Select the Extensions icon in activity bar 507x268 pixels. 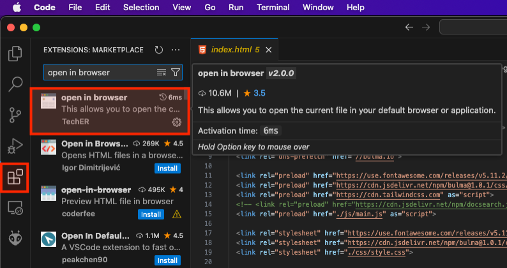pyautogui.click(x=15, y=177)
